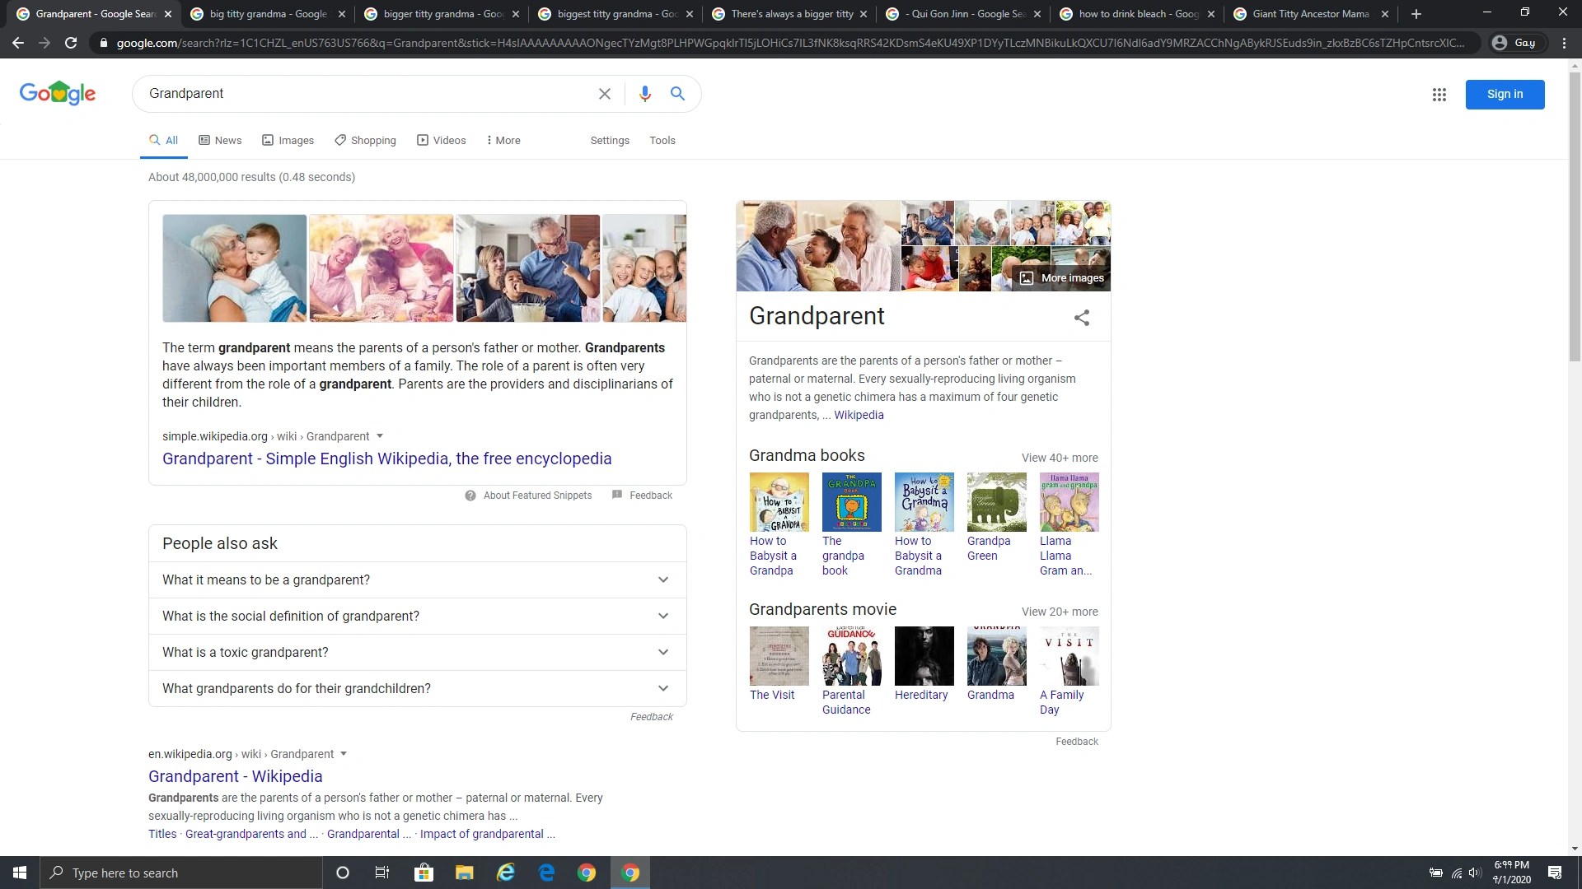The width and height of the screenshot is (1582, 889).
Task: Expand 'What it means to be a grandparent?'
Action: (662, 579)
